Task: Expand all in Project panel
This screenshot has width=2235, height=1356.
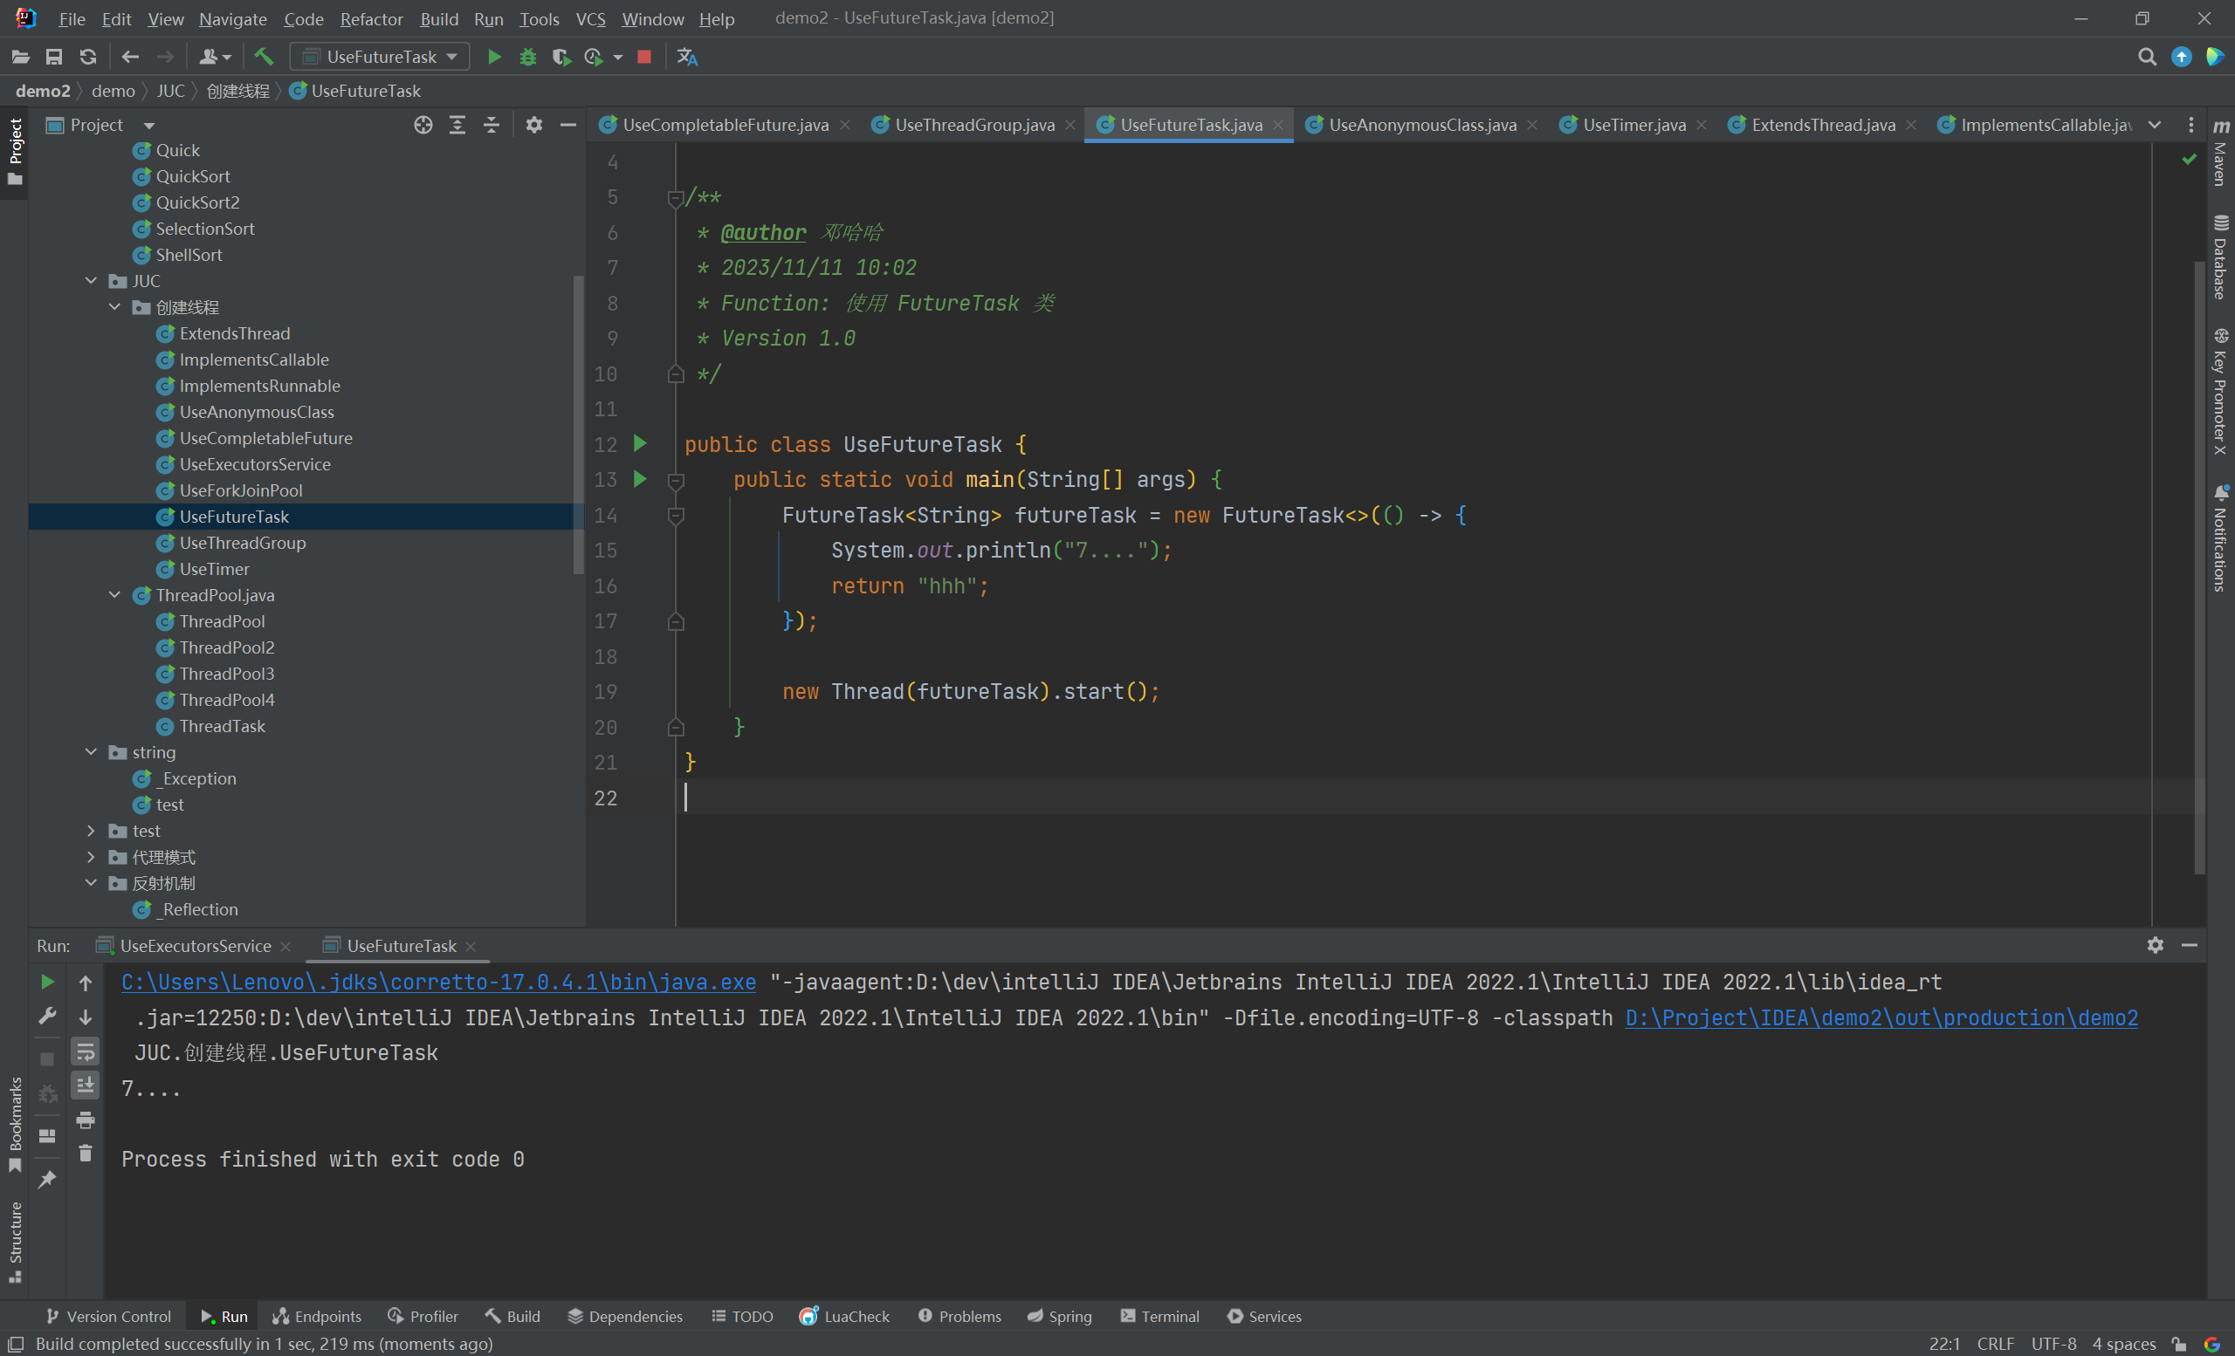Action: pos(457,125)
